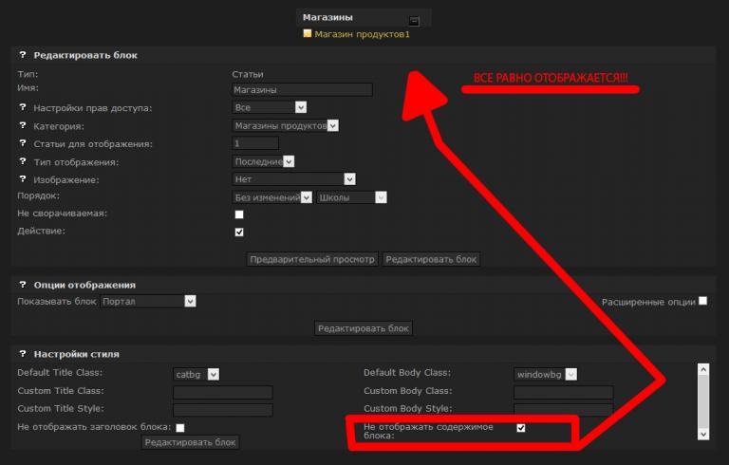The image size is (729, 465).
Task: Focus the Custom Title Style field
Action: (x=223, y=410)
